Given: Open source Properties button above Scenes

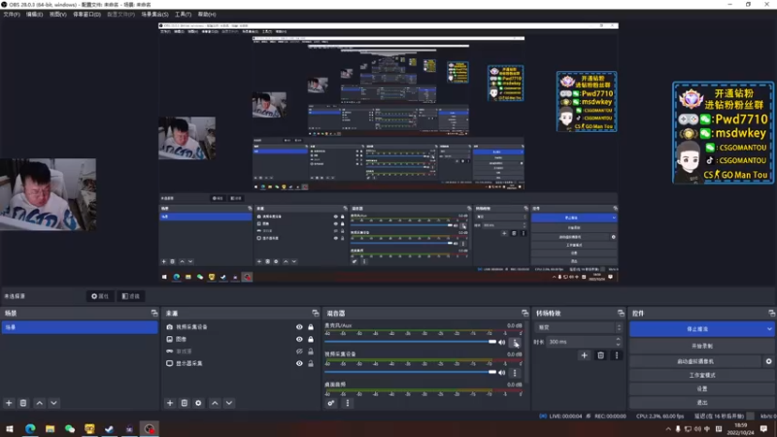Looking at the screenshot, I should click(x=100, y=296).
